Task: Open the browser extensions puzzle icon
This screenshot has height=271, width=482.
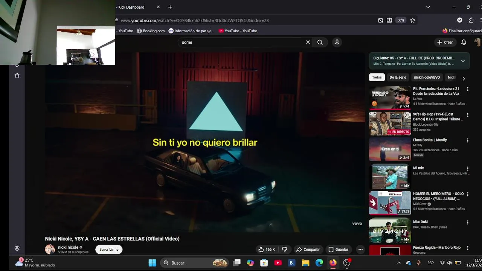Action: pos(471,20)
